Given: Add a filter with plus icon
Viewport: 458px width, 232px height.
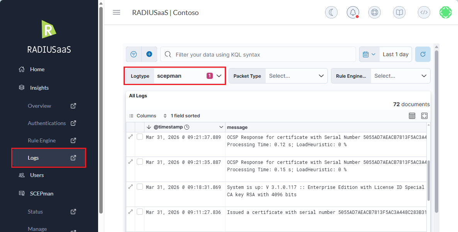Looking at the screenshot, I should click(149, 54).
